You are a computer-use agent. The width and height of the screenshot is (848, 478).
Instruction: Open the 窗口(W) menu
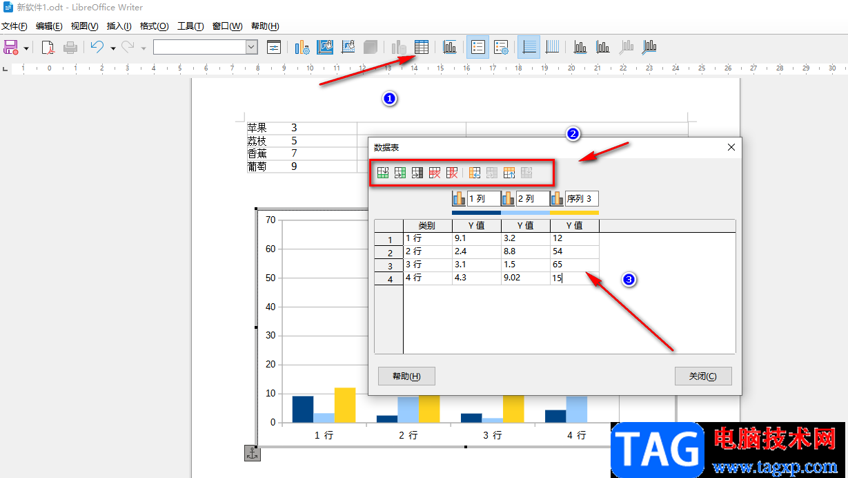point(227,26)
